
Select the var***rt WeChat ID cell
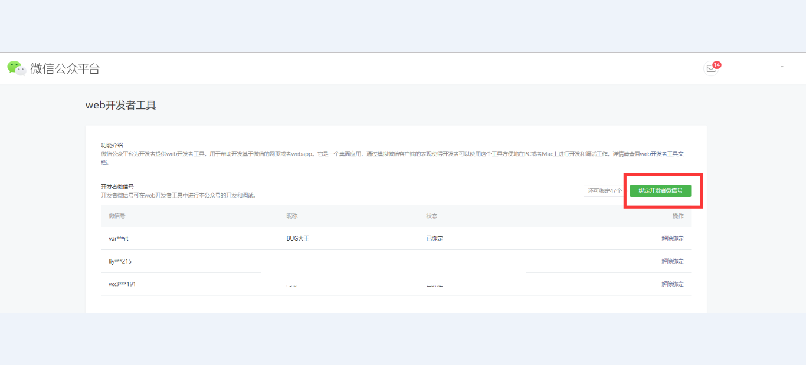pyautogui.click(x=119, y=239)
